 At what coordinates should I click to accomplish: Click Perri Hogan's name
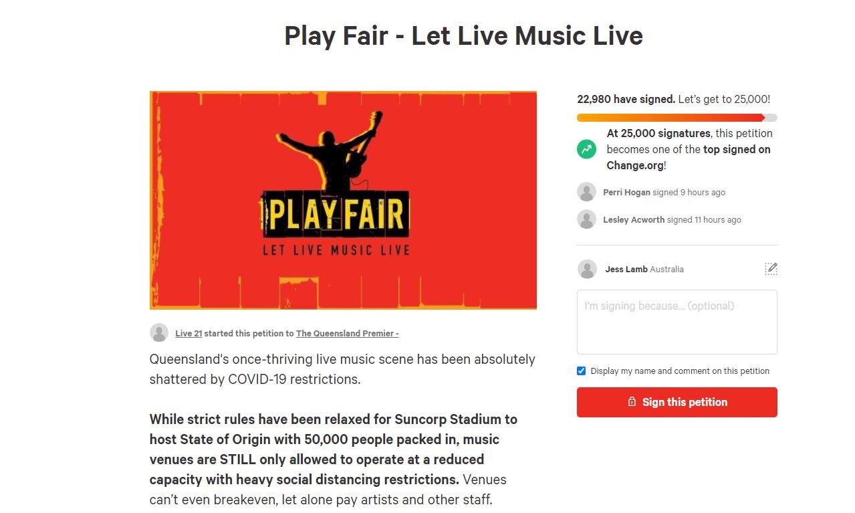click(627, 192)
